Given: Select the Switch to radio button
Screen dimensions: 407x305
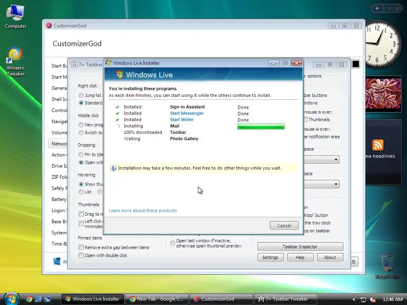Looking at the screenshot, I should (x=81, y=133).
